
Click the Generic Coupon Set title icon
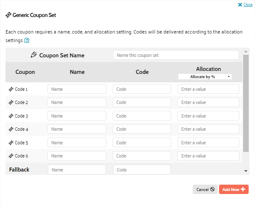(8, 15)
